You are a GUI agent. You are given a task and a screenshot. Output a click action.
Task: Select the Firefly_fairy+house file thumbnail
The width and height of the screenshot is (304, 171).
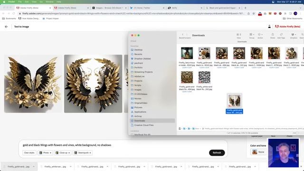(187, 53)
